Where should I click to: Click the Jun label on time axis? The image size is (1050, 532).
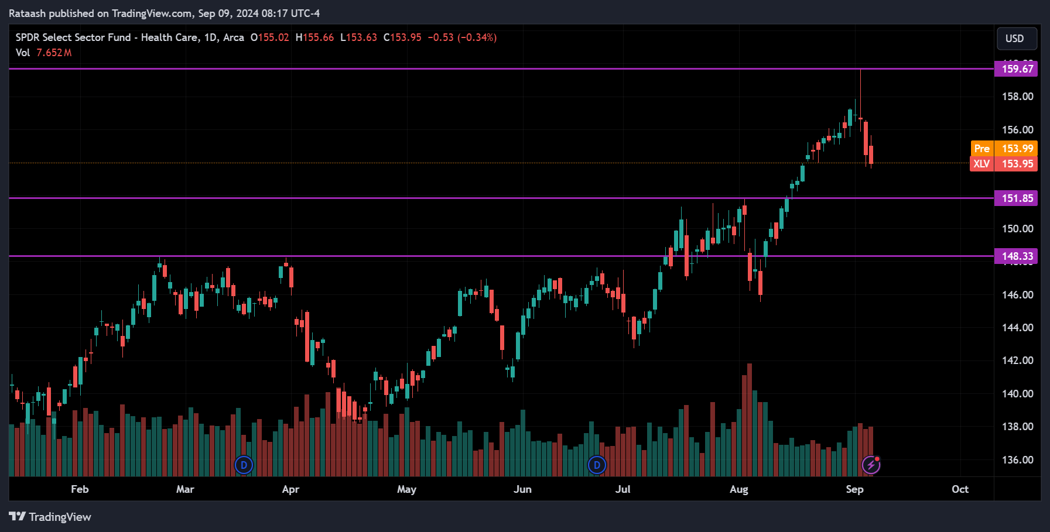(x=522, y=489)
